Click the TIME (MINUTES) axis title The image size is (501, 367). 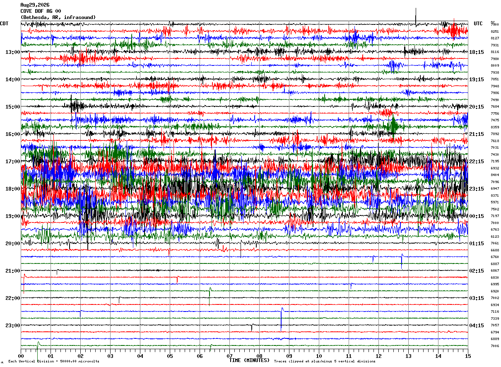pos(249,360)
